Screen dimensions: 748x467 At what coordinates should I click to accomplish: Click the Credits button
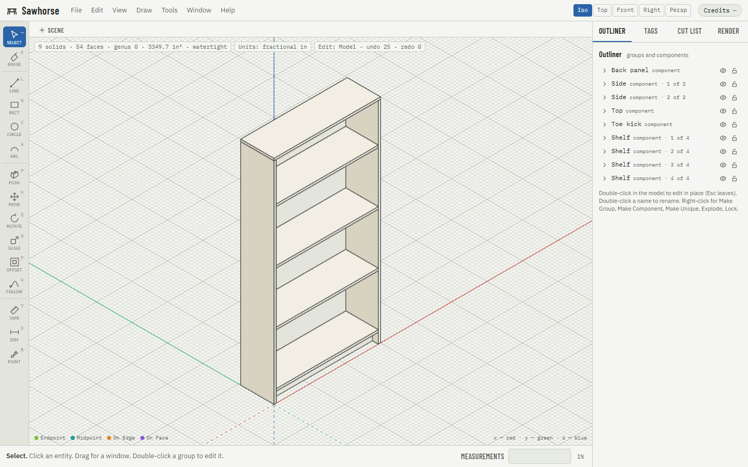720,10
